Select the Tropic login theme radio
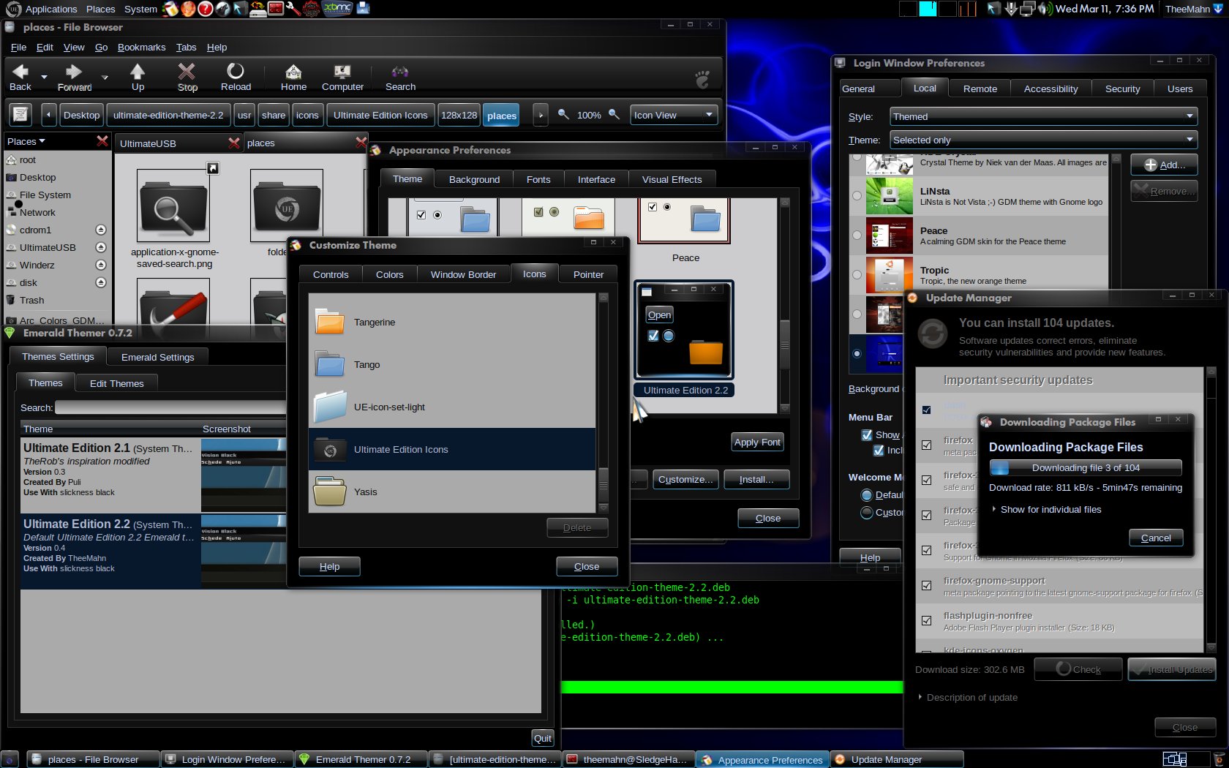 tap(857, 274)
